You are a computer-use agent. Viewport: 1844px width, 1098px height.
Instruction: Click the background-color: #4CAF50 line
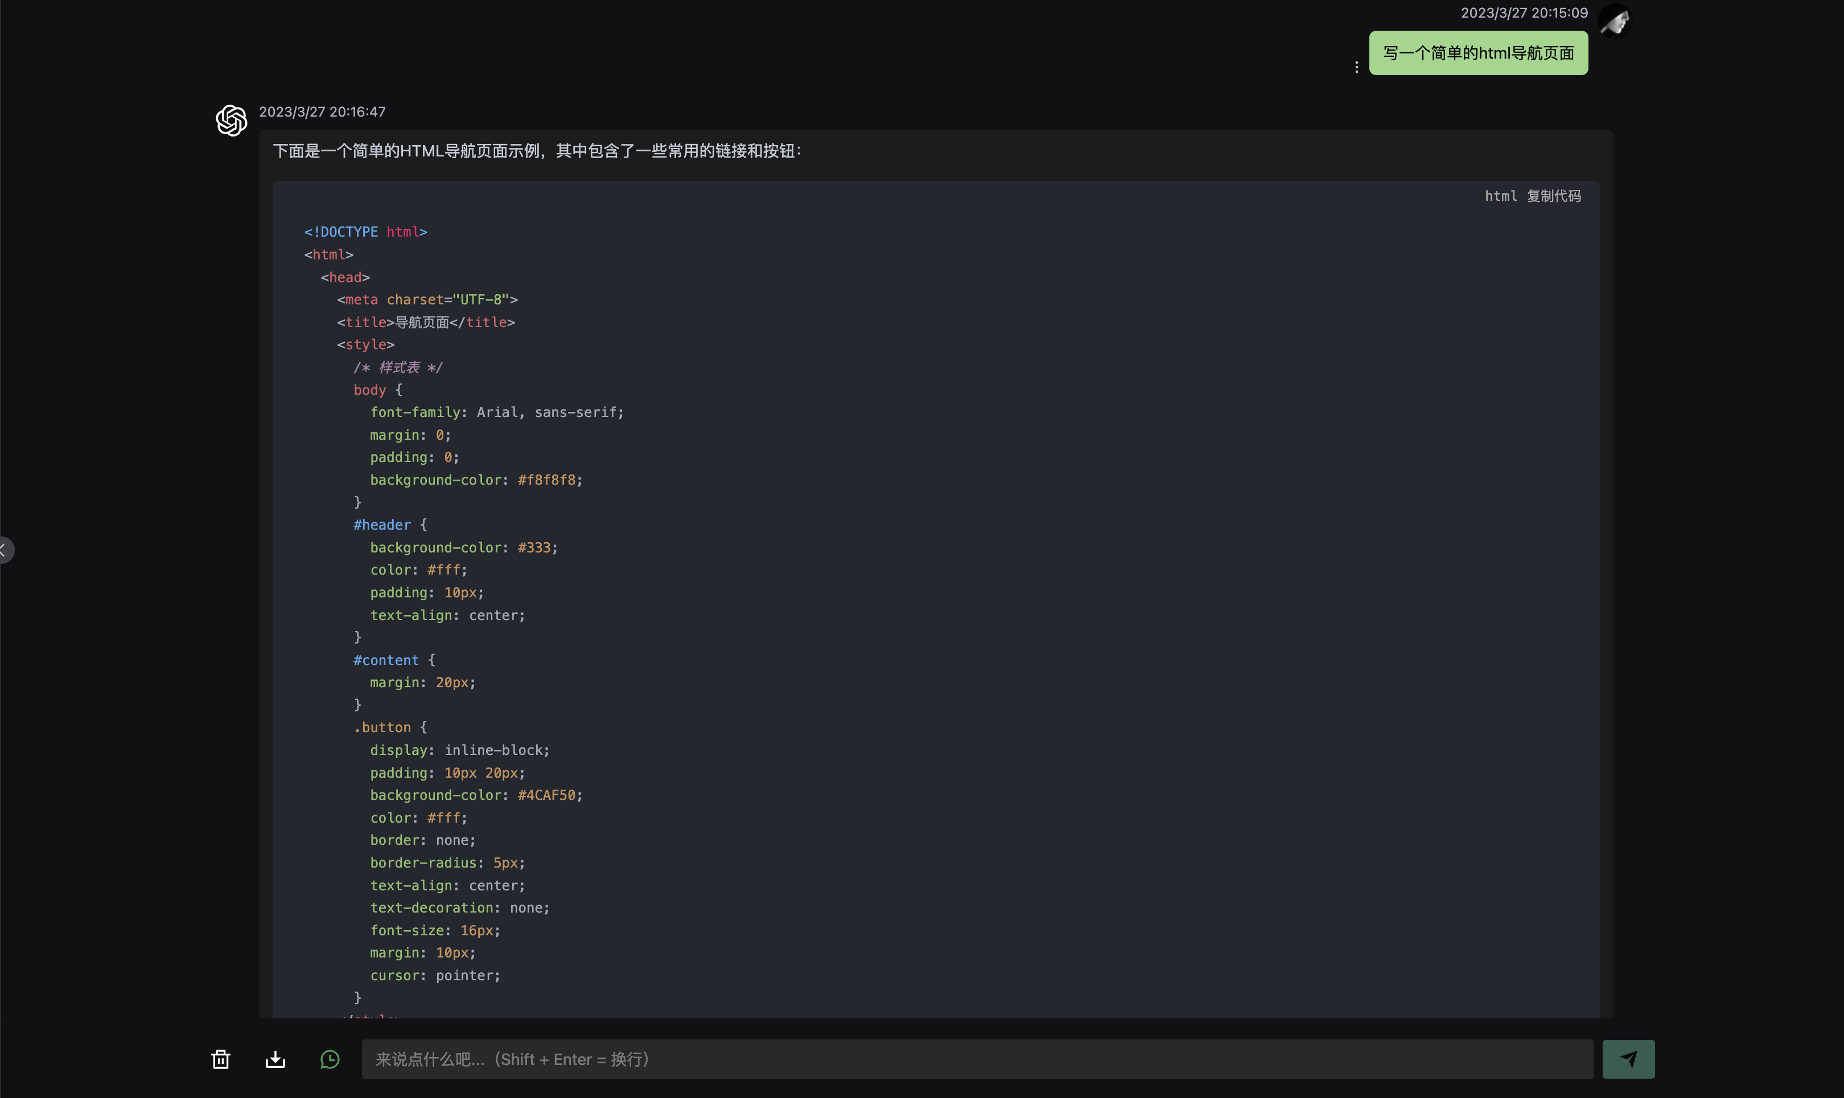tap(476, 795)
